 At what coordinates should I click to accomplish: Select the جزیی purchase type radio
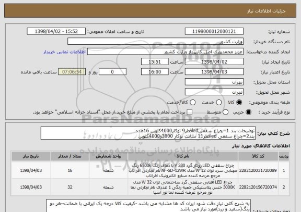pos(248,113)
